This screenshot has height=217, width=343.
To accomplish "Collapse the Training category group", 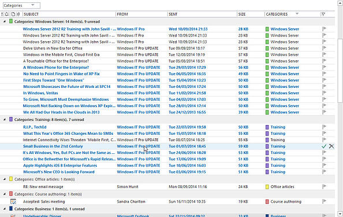I will (x=5, y=119).
